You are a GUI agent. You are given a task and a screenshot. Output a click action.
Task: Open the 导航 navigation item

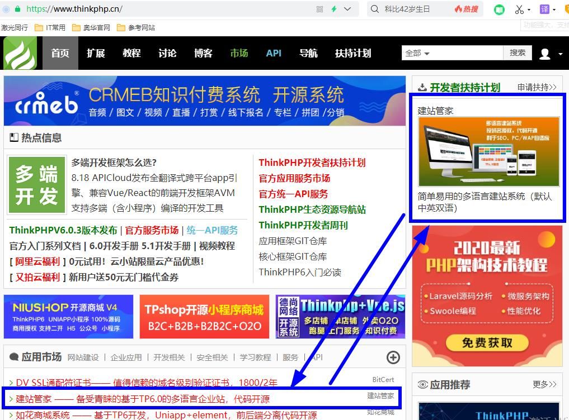[308, 53]
